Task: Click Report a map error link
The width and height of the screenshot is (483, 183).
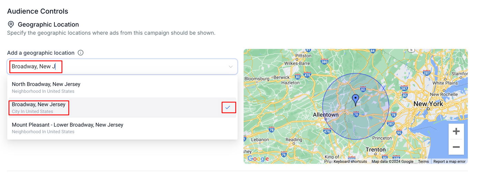Action: click(x=449, y=162)
